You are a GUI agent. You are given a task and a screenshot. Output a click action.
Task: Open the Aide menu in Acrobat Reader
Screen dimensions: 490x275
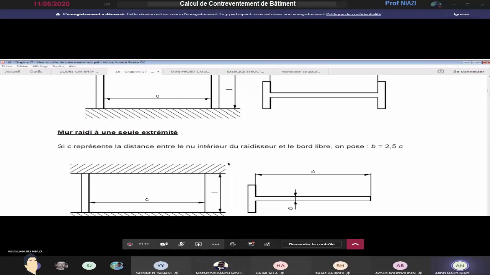[x=72, y=66]
